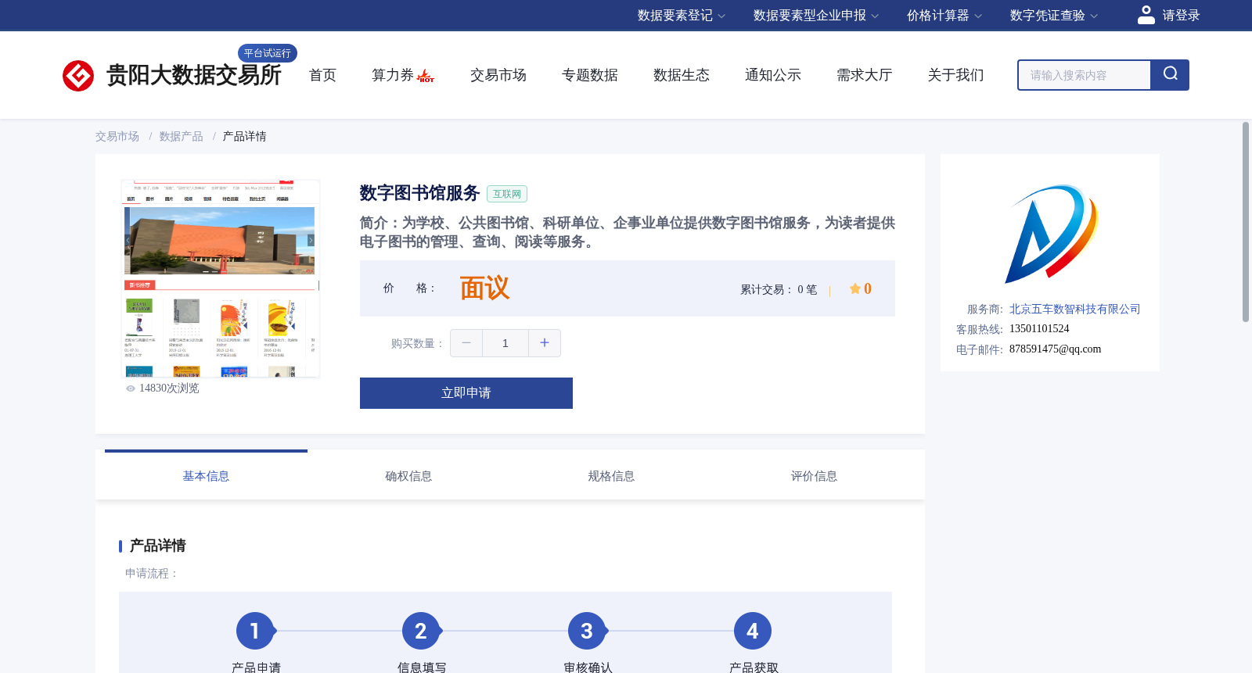Open the 价格计算器 dropdown menu
The image size is (1252, 673).
coord(944,16)
